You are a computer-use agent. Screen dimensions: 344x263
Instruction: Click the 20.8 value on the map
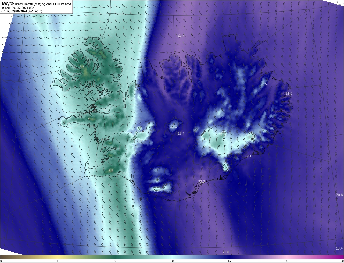[339, 195]
